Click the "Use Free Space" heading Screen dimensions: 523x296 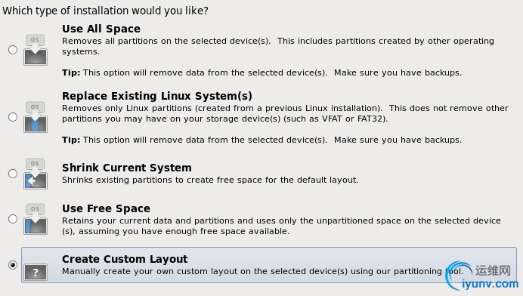106,208
